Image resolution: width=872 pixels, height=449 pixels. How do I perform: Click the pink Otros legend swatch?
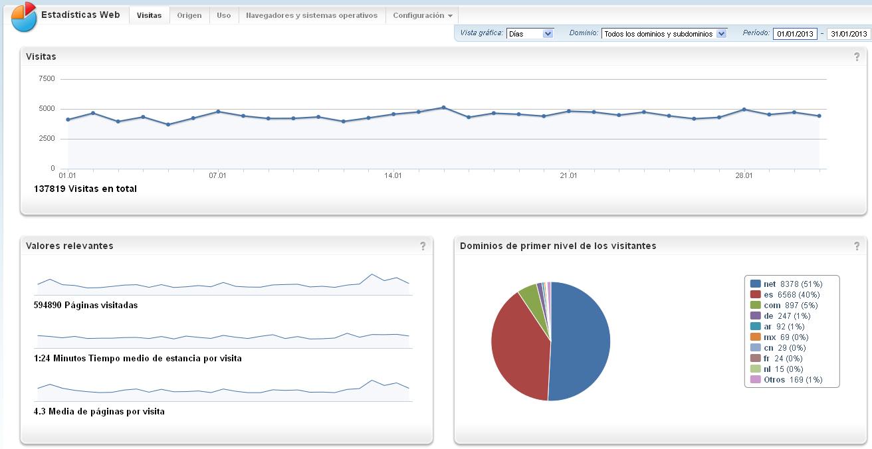click(755, 379)
